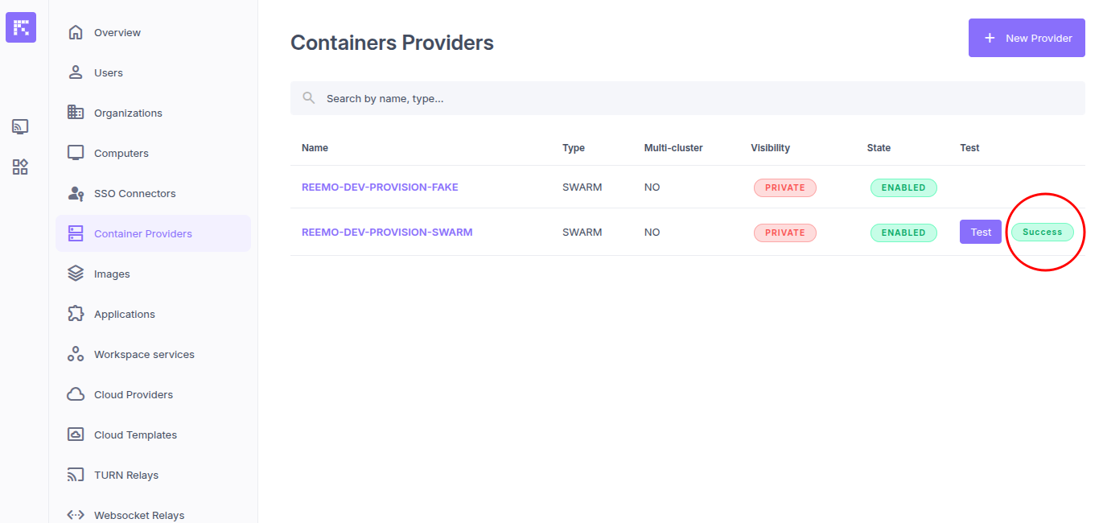Click the Computers monitor icon
1103x523 pixels.
tap(76, 153)
